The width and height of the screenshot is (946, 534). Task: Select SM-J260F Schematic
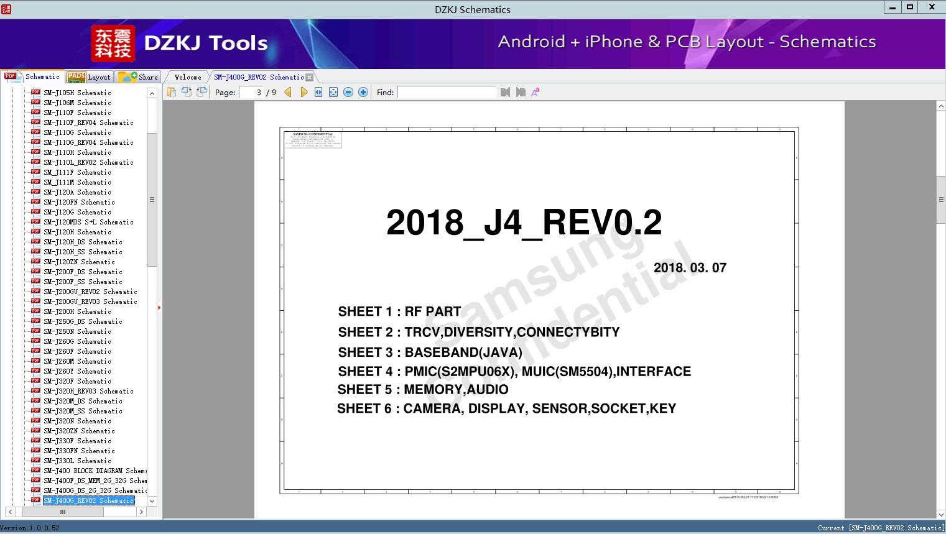point(77,351)
